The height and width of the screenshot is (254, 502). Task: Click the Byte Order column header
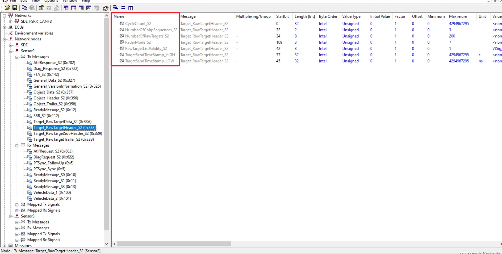pyautogui.click(x=328, y=16)
